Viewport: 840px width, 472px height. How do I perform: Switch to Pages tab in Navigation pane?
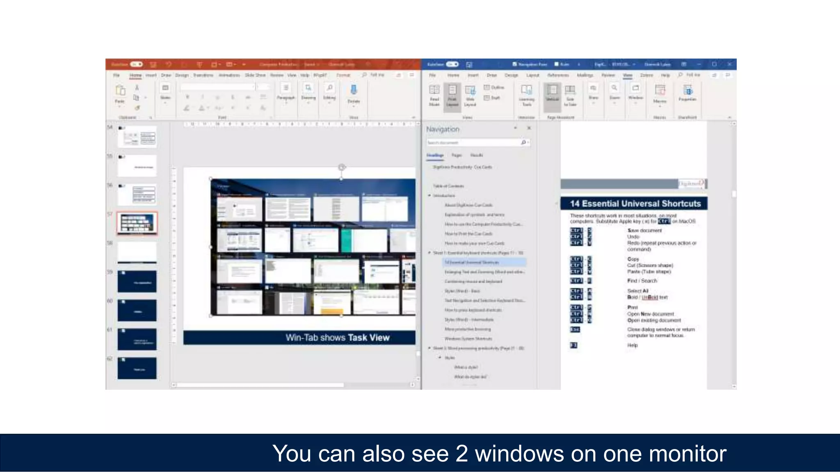pos(457,155)
